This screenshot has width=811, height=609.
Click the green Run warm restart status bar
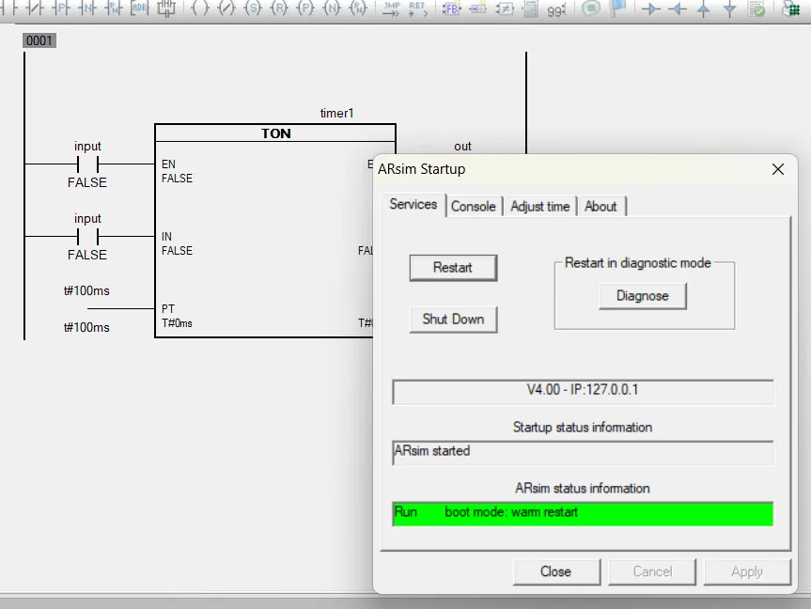(x=583, y=513)
